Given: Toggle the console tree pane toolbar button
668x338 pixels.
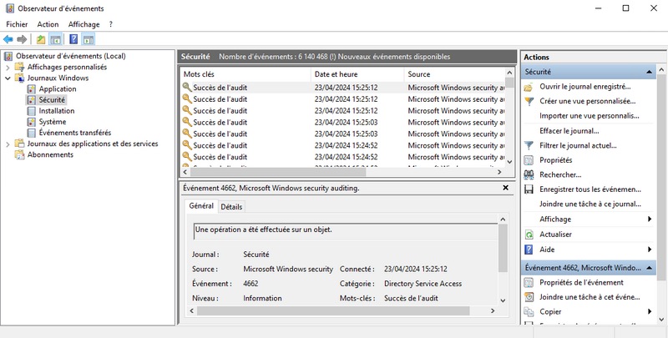Looking at the screenshot, I should (x=55, y=39).
